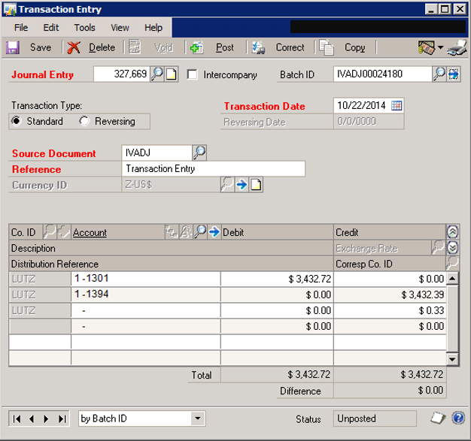Select Standard transaction type
The height and width of the screenshot is (441, 471).
click(x=17, y=121)
